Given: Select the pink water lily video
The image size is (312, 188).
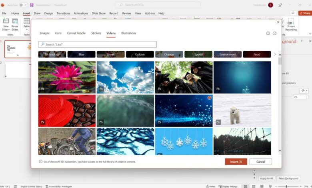Looking at the screenshot, I should (67, 77).
